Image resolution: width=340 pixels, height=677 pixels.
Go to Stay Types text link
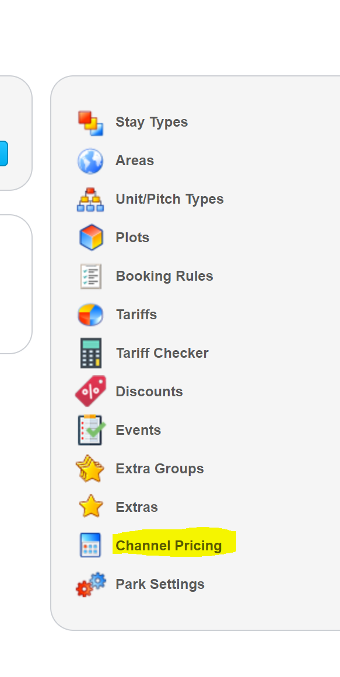point(152,122)
